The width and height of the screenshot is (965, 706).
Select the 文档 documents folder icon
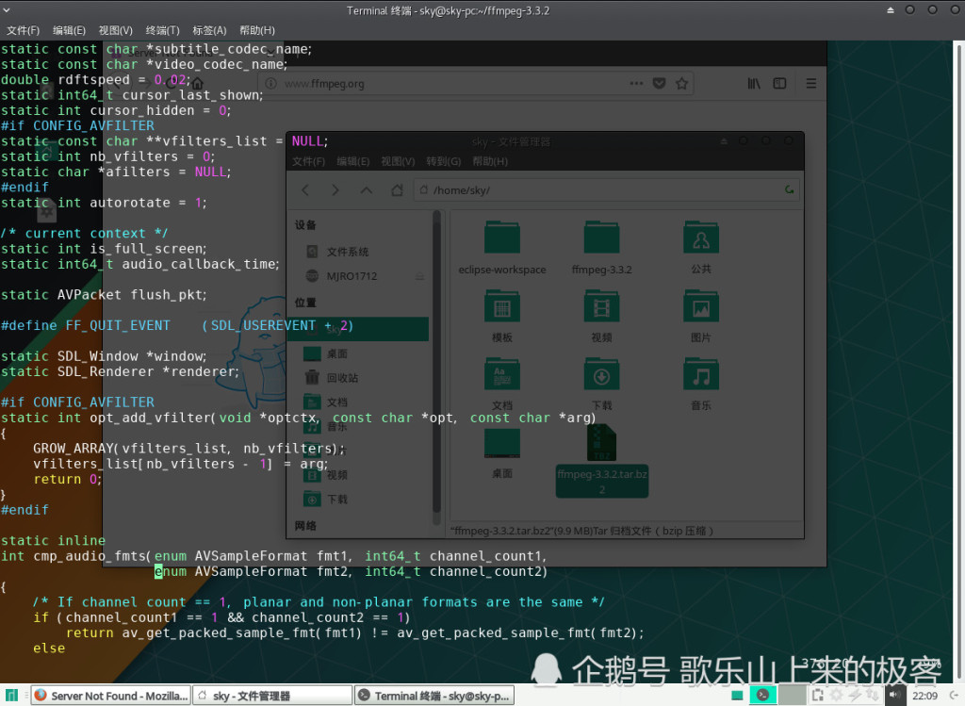point(502,384)
